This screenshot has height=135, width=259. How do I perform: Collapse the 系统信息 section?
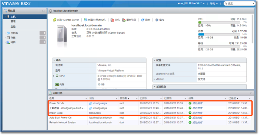[155, 87]
